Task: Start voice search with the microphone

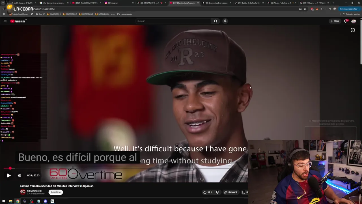Action: click(225, 21)
